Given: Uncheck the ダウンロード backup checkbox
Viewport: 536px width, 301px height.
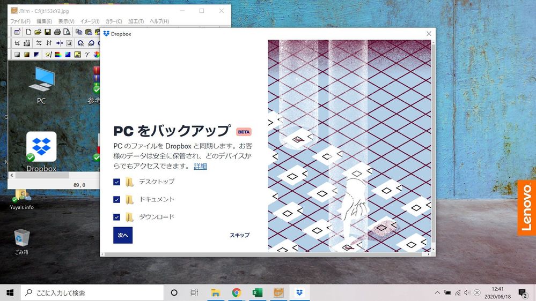Looking at the screenshot, I should 116,217.
